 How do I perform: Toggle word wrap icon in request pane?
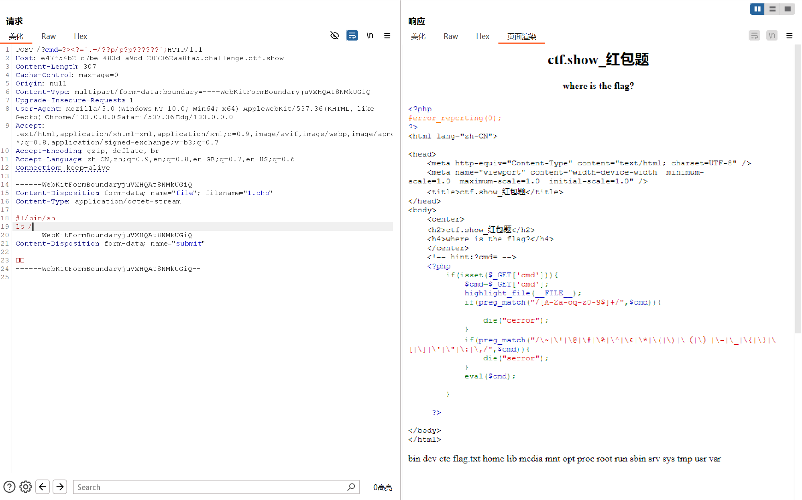coord(352,36)
